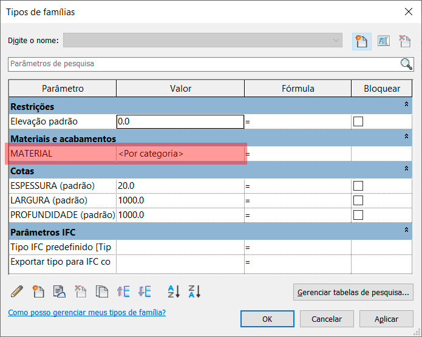Click the pencil Edit Parameter icon

tap(16, 291)
